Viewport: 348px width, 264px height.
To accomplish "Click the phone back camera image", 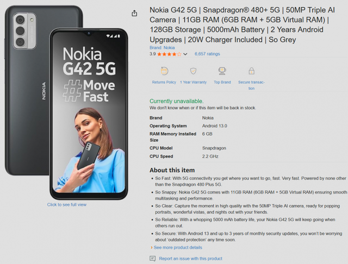I will 24,30.
